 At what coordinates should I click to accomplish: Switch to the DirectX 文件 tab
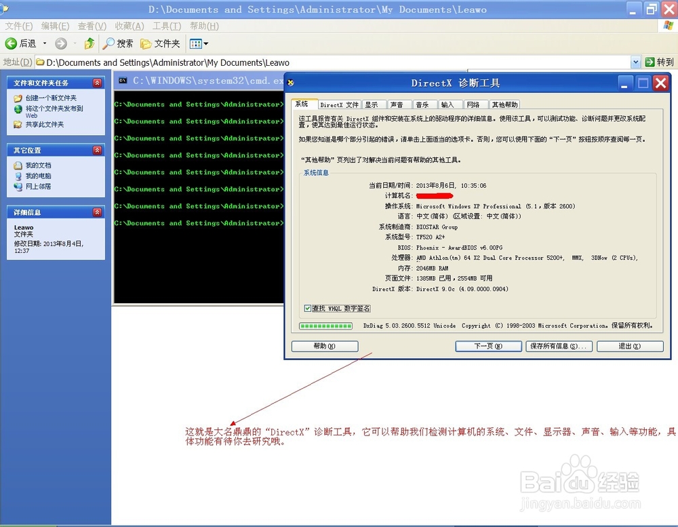click(x=340, y=104)
